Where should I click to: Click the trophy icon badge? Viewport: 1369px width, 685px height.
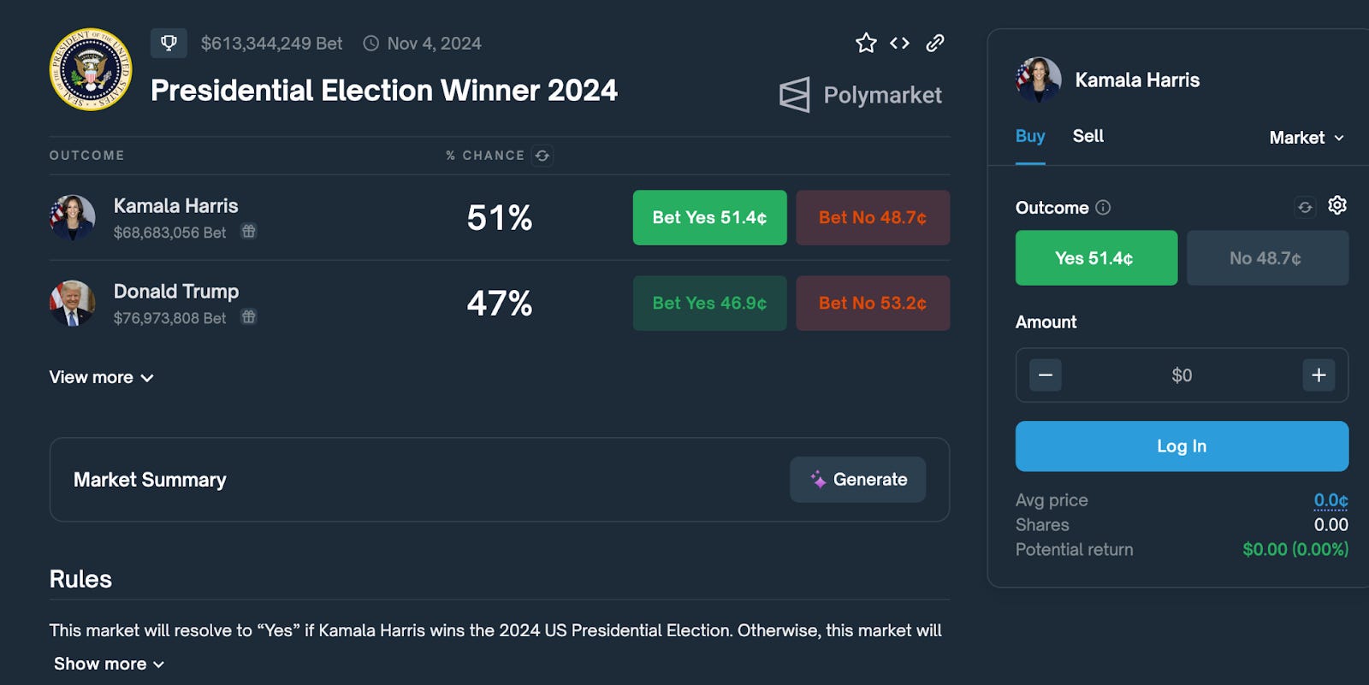pos(169,43)
